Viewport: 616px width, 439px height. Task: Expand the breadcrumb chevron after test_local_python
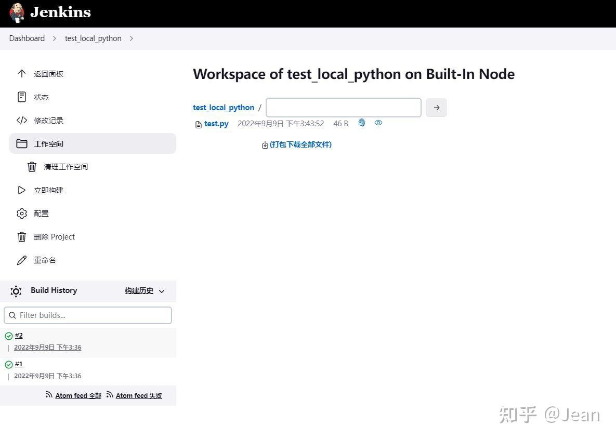click(x=131, y=38)
